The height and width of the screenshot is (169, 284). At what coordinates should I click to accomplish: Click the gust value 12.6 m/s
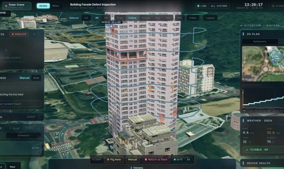tap(274, 133)
